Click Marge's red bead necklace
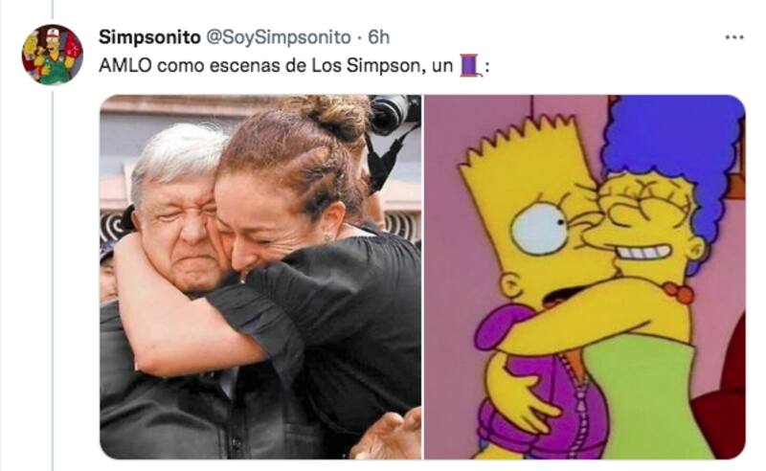Screen dimensions: 766x471 coord(678,292)
